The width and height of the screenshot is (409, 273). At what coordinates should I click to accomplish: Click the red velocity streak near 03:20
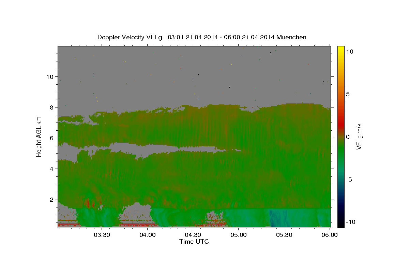(x=88, y=203)
